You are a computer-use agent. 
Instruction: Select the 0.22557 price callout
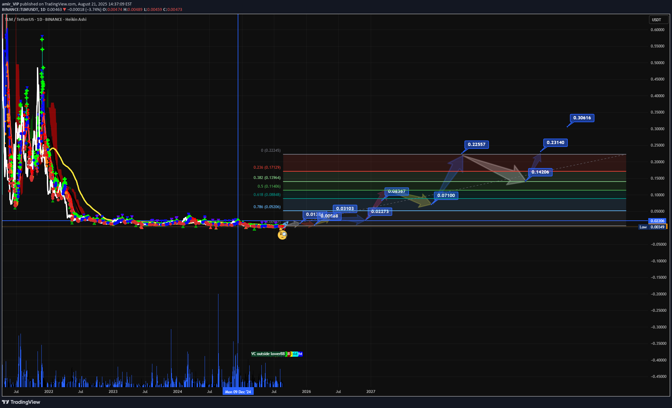(476, 144)
